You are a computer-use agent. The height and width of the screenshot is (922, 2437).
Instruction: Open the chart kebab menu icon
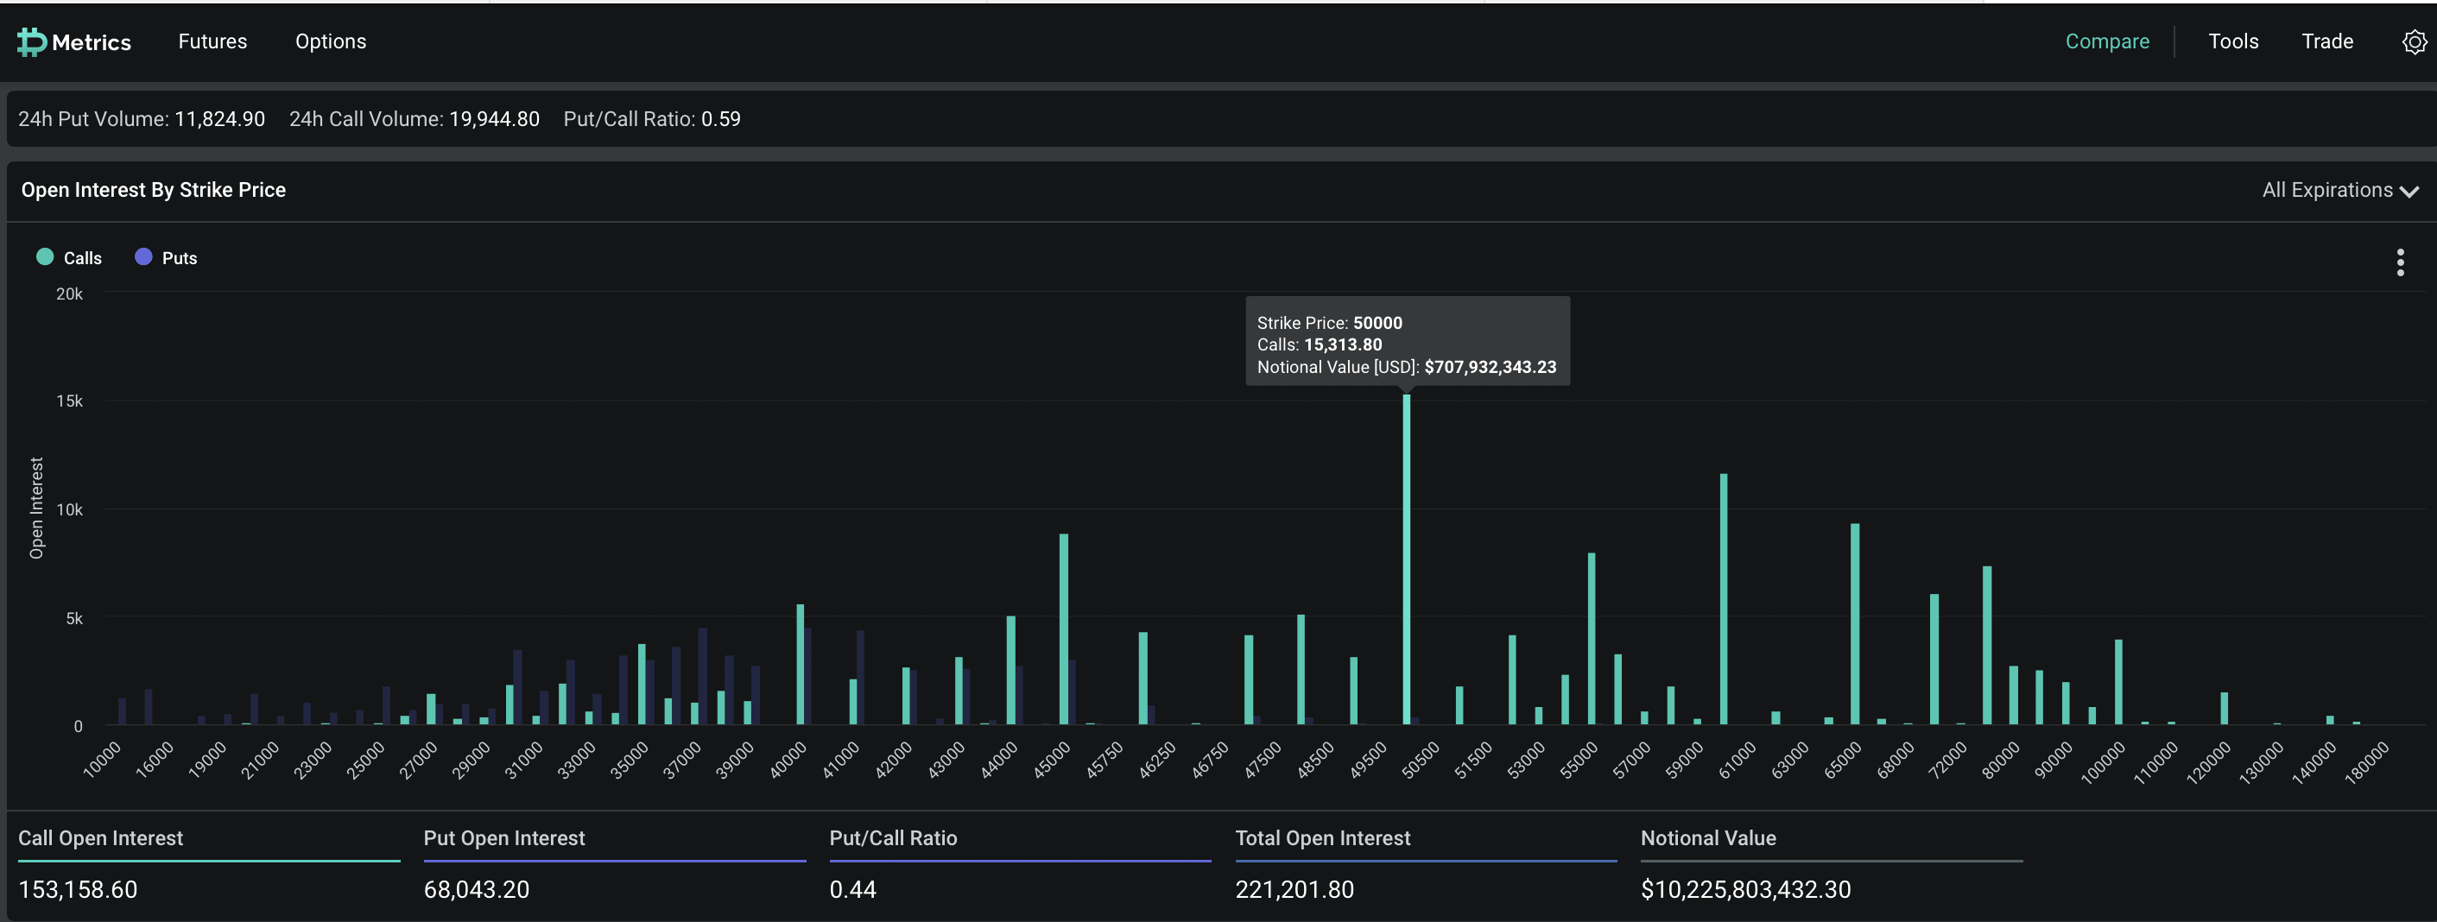[x=2399, y=262]
